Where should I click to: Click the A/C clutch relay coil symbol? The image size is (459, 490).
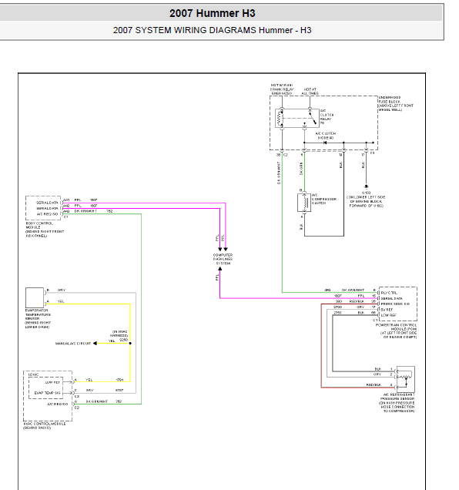280,118
